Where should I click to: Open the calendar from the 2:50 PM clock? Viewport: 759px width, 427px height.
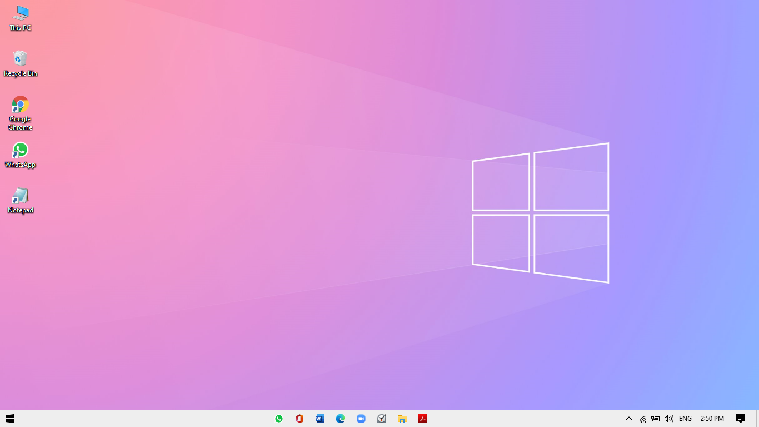[x=712, y=419]
